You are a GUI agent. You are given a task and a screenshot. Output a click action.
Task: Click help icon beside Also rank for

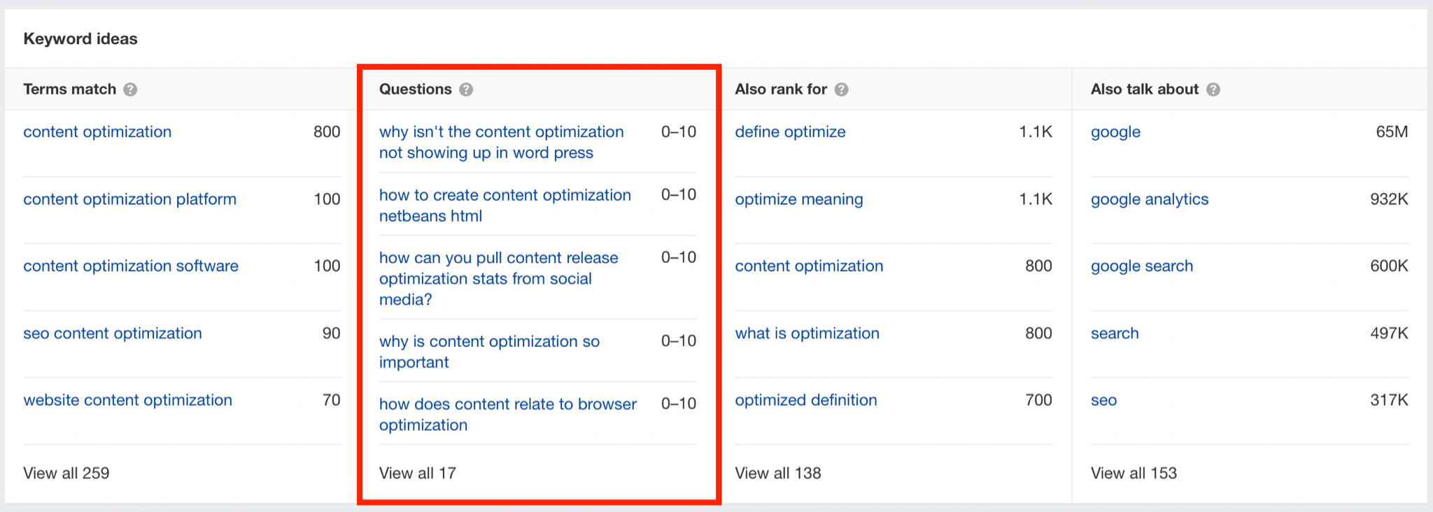tap(842, 90)
